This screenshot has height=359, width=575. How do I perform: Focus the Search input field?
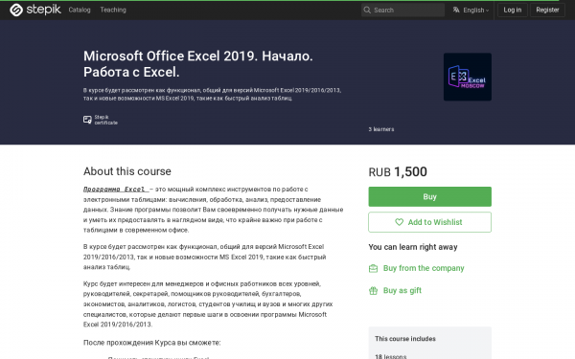(x=402, y=10)
